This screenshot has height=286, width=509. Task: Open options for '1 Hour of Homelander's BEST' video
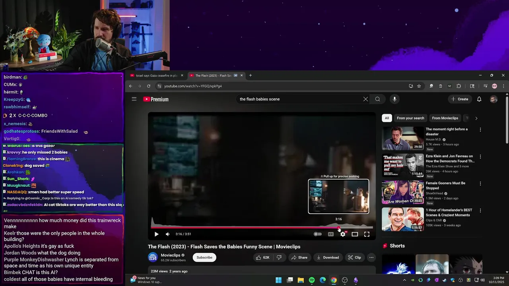[480, 211]
